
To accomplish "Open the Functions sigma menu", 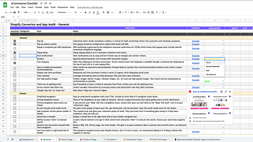I will pos(163,12).
